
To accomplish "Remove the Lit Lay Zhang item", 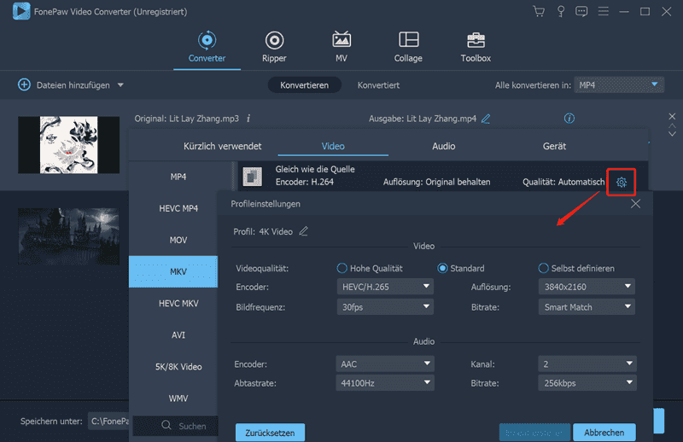I will coord(672,116).
